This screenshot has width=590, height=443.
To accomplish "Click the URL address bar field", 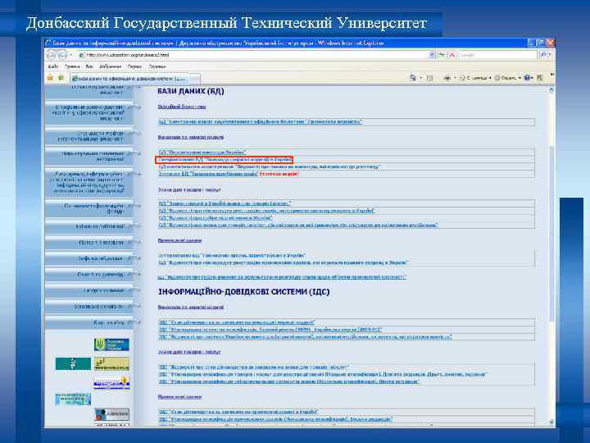I will (253, 55).
